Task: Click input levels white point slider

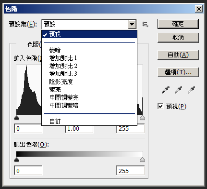Action: pyautogui.click(x=142, y=118)
